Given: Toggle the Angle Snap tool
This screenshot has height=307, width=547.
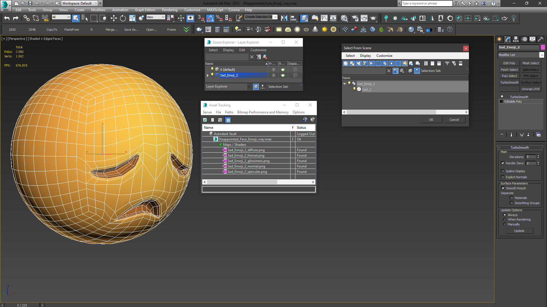Looking at the screenshot, I should 210,18.
